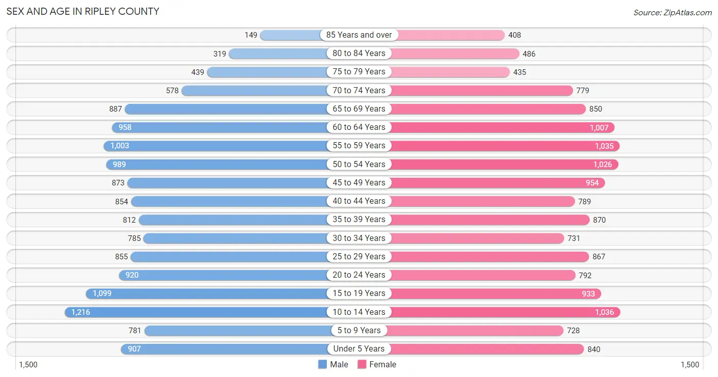Click the Male legend label
The height and width of the screenshot is (377, 718).
(x=339, y=364)
